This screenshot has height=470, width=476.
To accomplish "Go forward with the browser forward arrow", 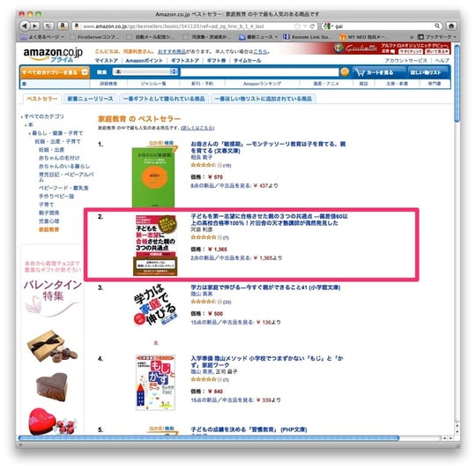I will tap(35, 26).
